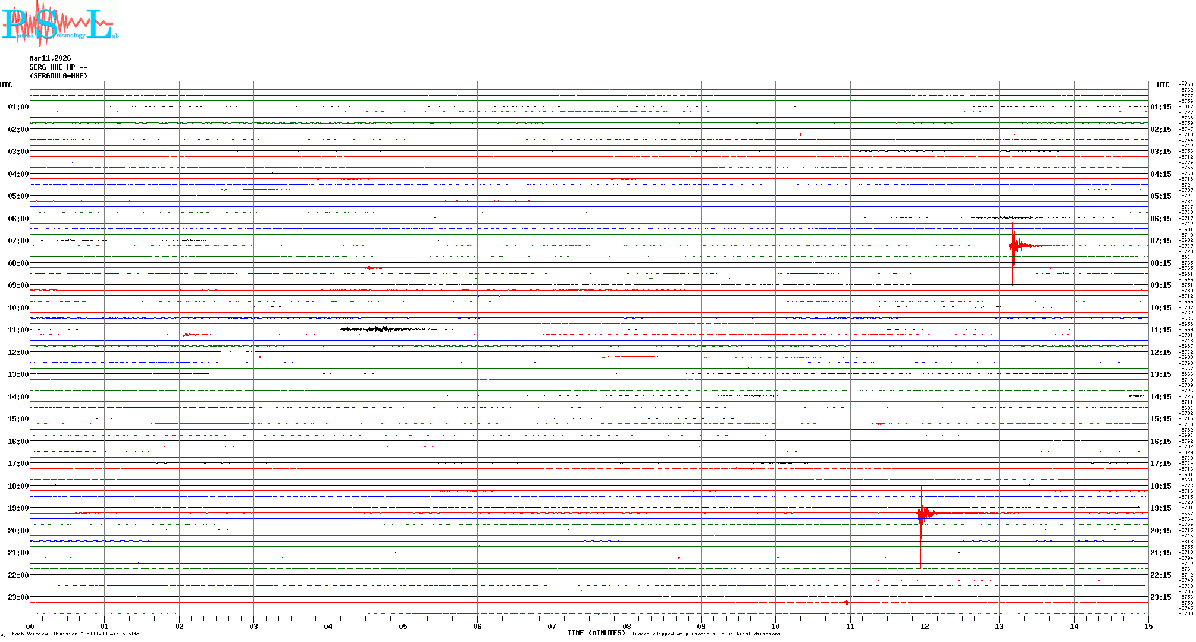Click the Traces clipped footnote text
The width and height of the screenshot is (1196, 642).
(x=706, y=634)
